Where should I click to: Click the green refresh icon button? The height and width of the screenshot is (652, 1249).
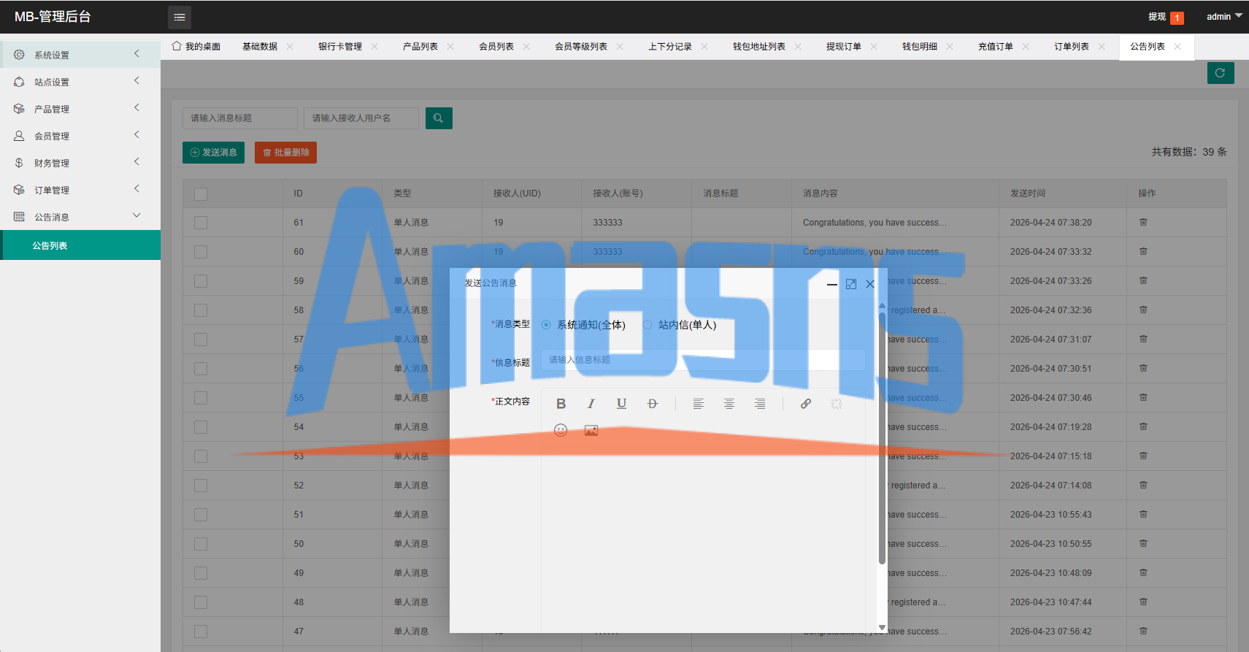(x=1221, y=73)
